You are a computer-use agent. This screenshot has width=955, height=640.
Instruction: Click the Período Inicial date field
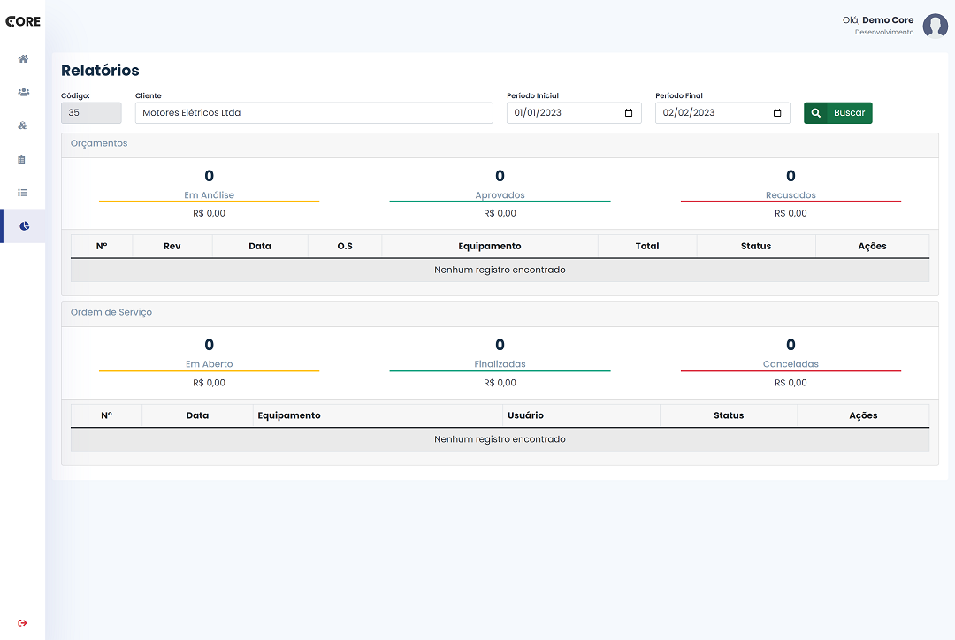(574, 112)
